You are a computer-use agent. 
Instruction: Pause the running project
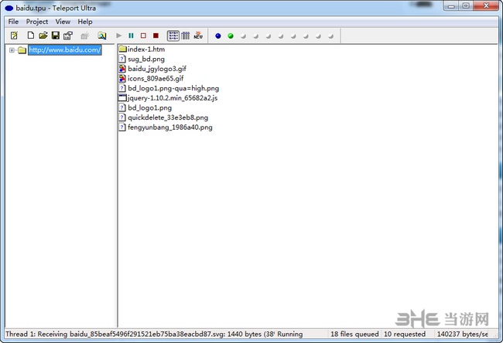[131, 36]
